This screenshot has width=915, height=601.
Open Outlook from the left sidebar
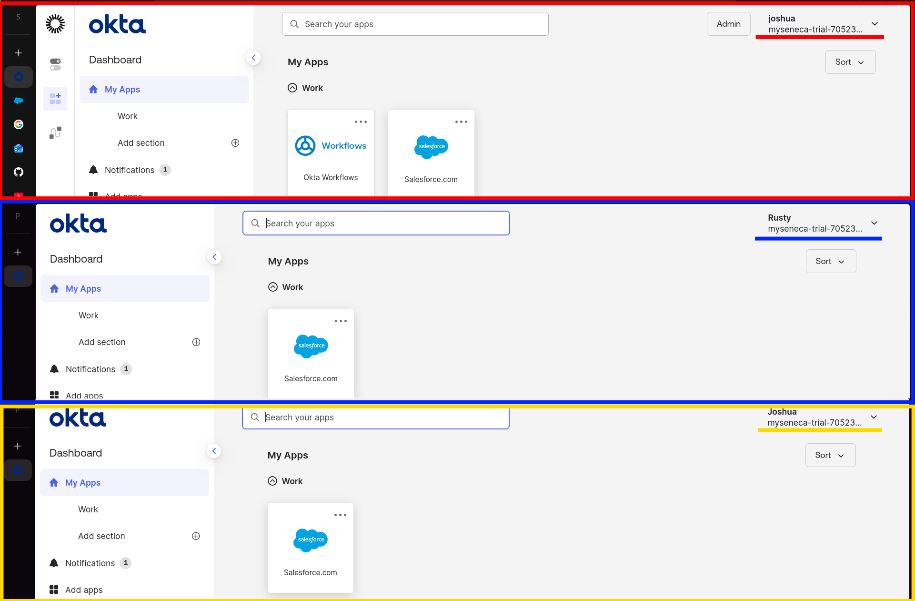pos(18,148)
